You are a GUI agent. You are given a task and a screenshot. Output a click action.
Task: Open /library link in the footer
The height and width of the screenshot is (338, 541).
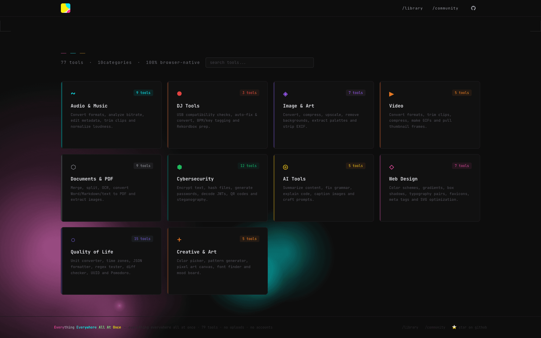pos(410,327)
